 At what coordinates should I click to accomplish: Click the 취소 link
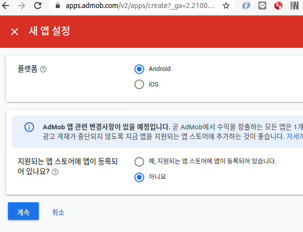[x=58, y=212]
